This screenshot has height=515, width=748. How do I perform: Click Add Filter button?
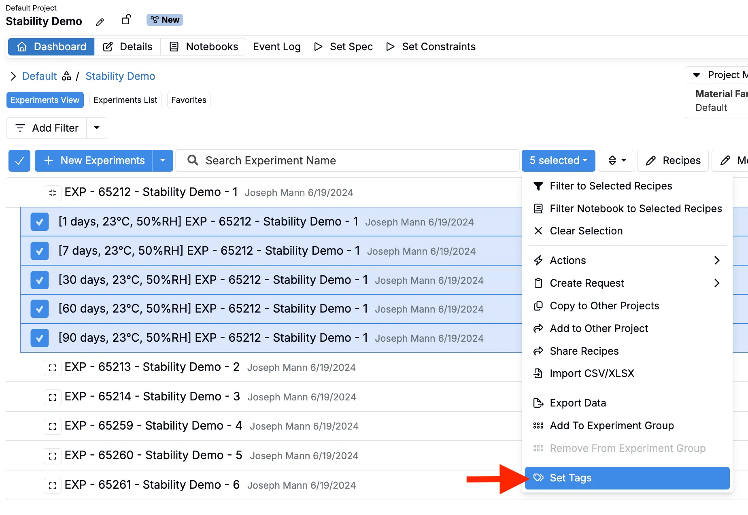(x=47, y=128)
